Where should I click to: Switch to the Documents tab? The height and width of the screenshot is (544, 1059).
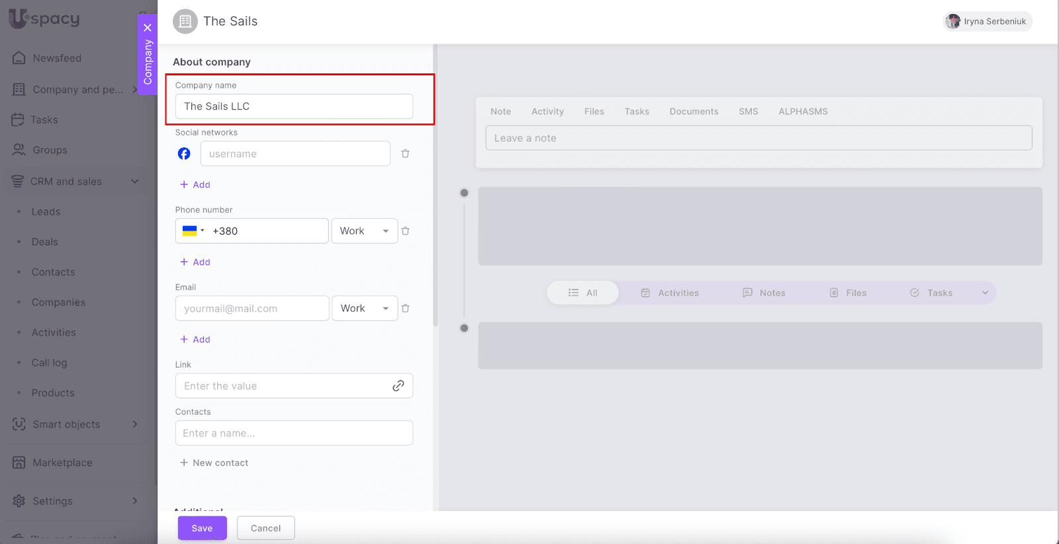click(694, 112)
